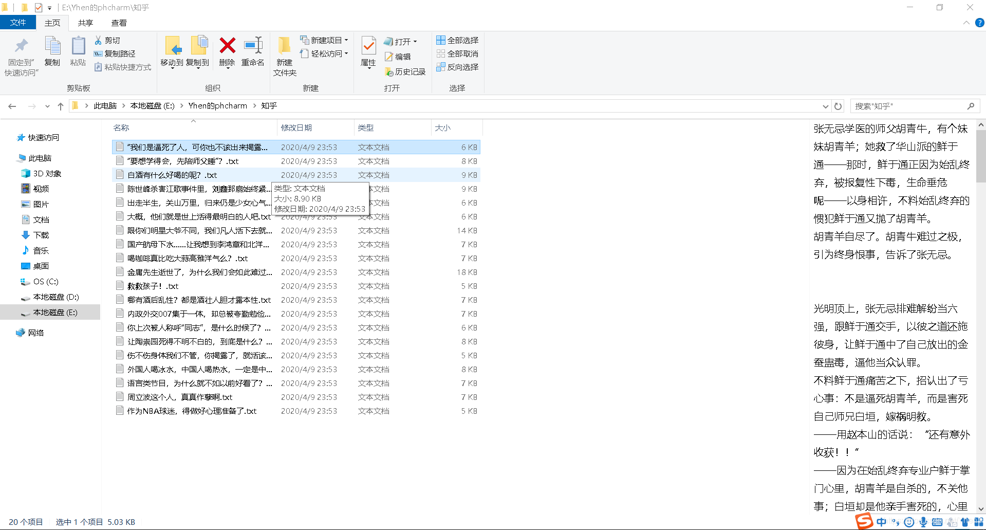Click Paste shortcut (粘贴快捷方式)

click(x=123, y=67)
